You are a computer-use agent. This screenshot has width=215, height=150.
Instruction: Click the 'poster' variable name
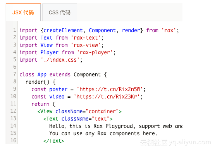(x=58, y=90)
